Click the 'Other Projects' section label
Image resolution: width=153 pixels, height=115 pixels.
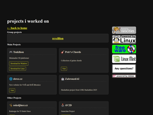tap(14, 98)
